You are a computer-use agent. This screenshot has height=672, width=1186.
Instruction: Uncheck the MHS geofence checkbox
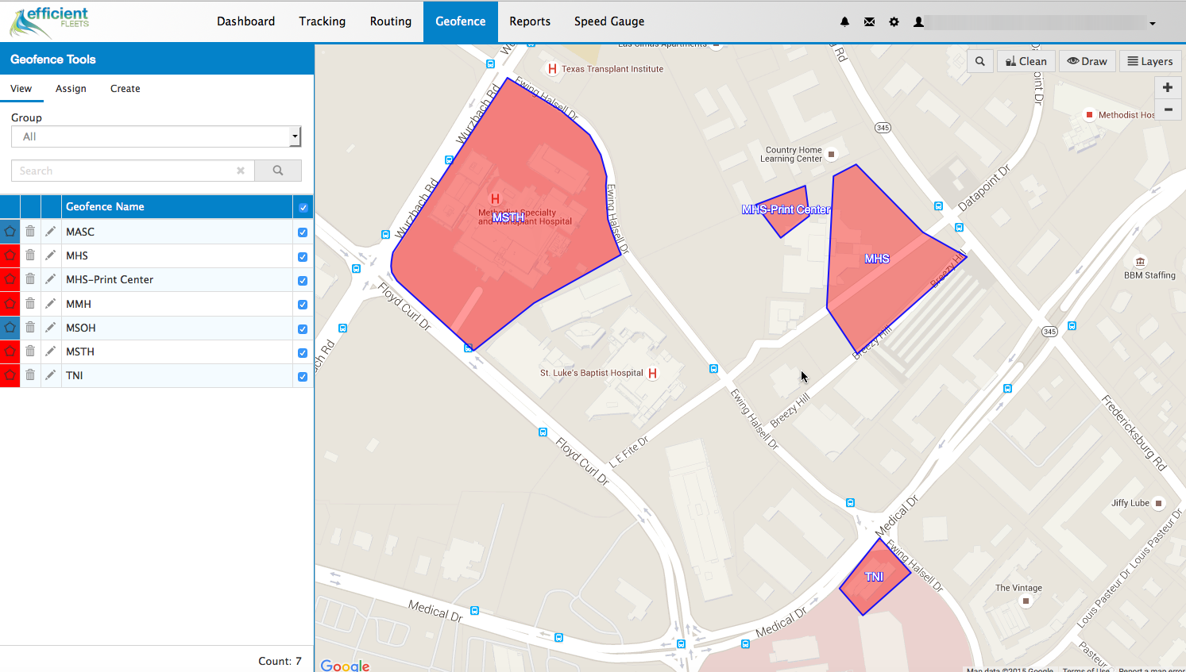pos(303,257)
